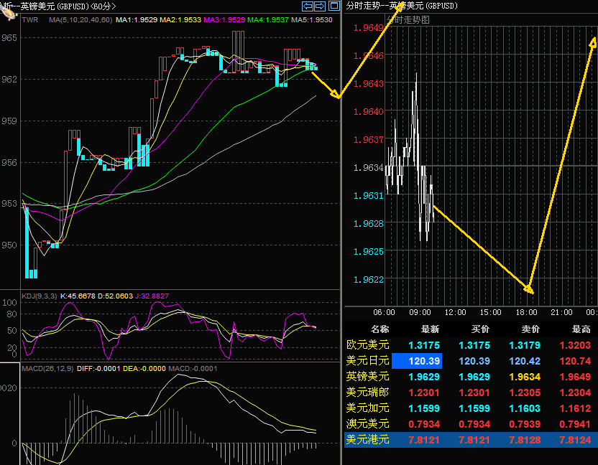Screen dimensions: 598x465
Task: Click the highlighted 120.39 latest price cell
Action: [x=420, y=360]
